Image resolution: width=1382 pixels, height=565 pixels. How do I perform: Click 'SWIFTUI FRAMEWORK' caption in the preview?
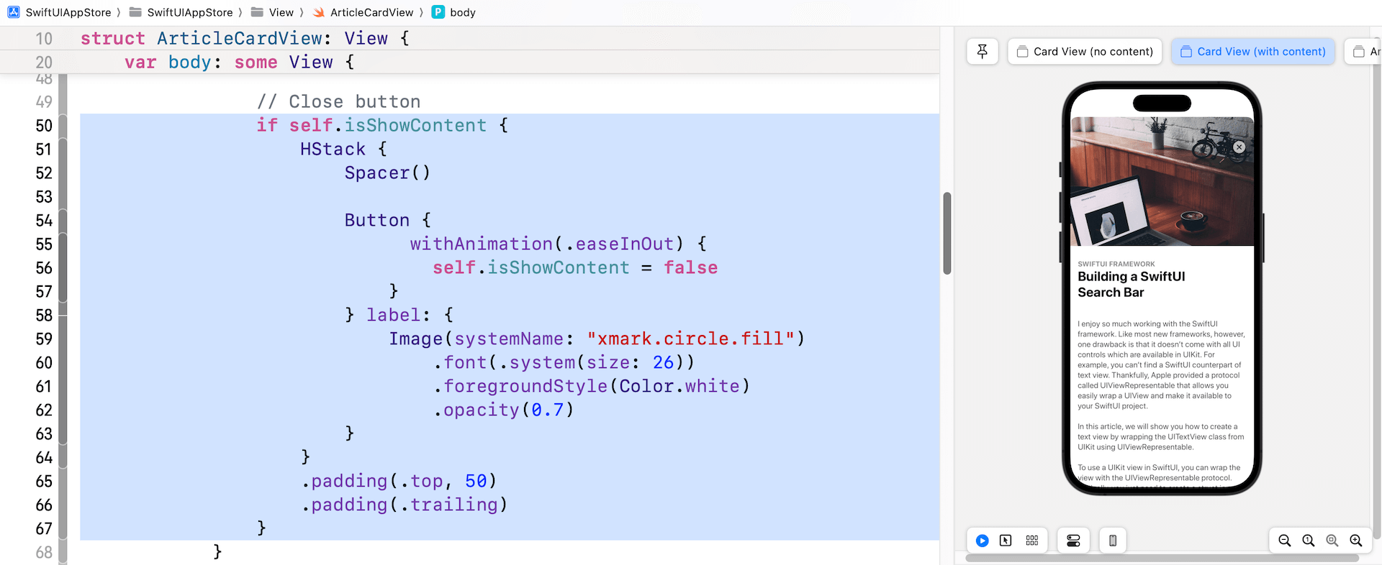pyautogui.click(x=1116, y=264)
